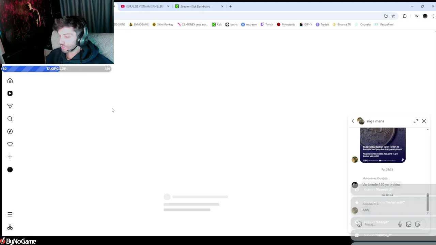Open Tradeit bookmark
The width and height of the screenshot is (436, 245).
(322, 24)
